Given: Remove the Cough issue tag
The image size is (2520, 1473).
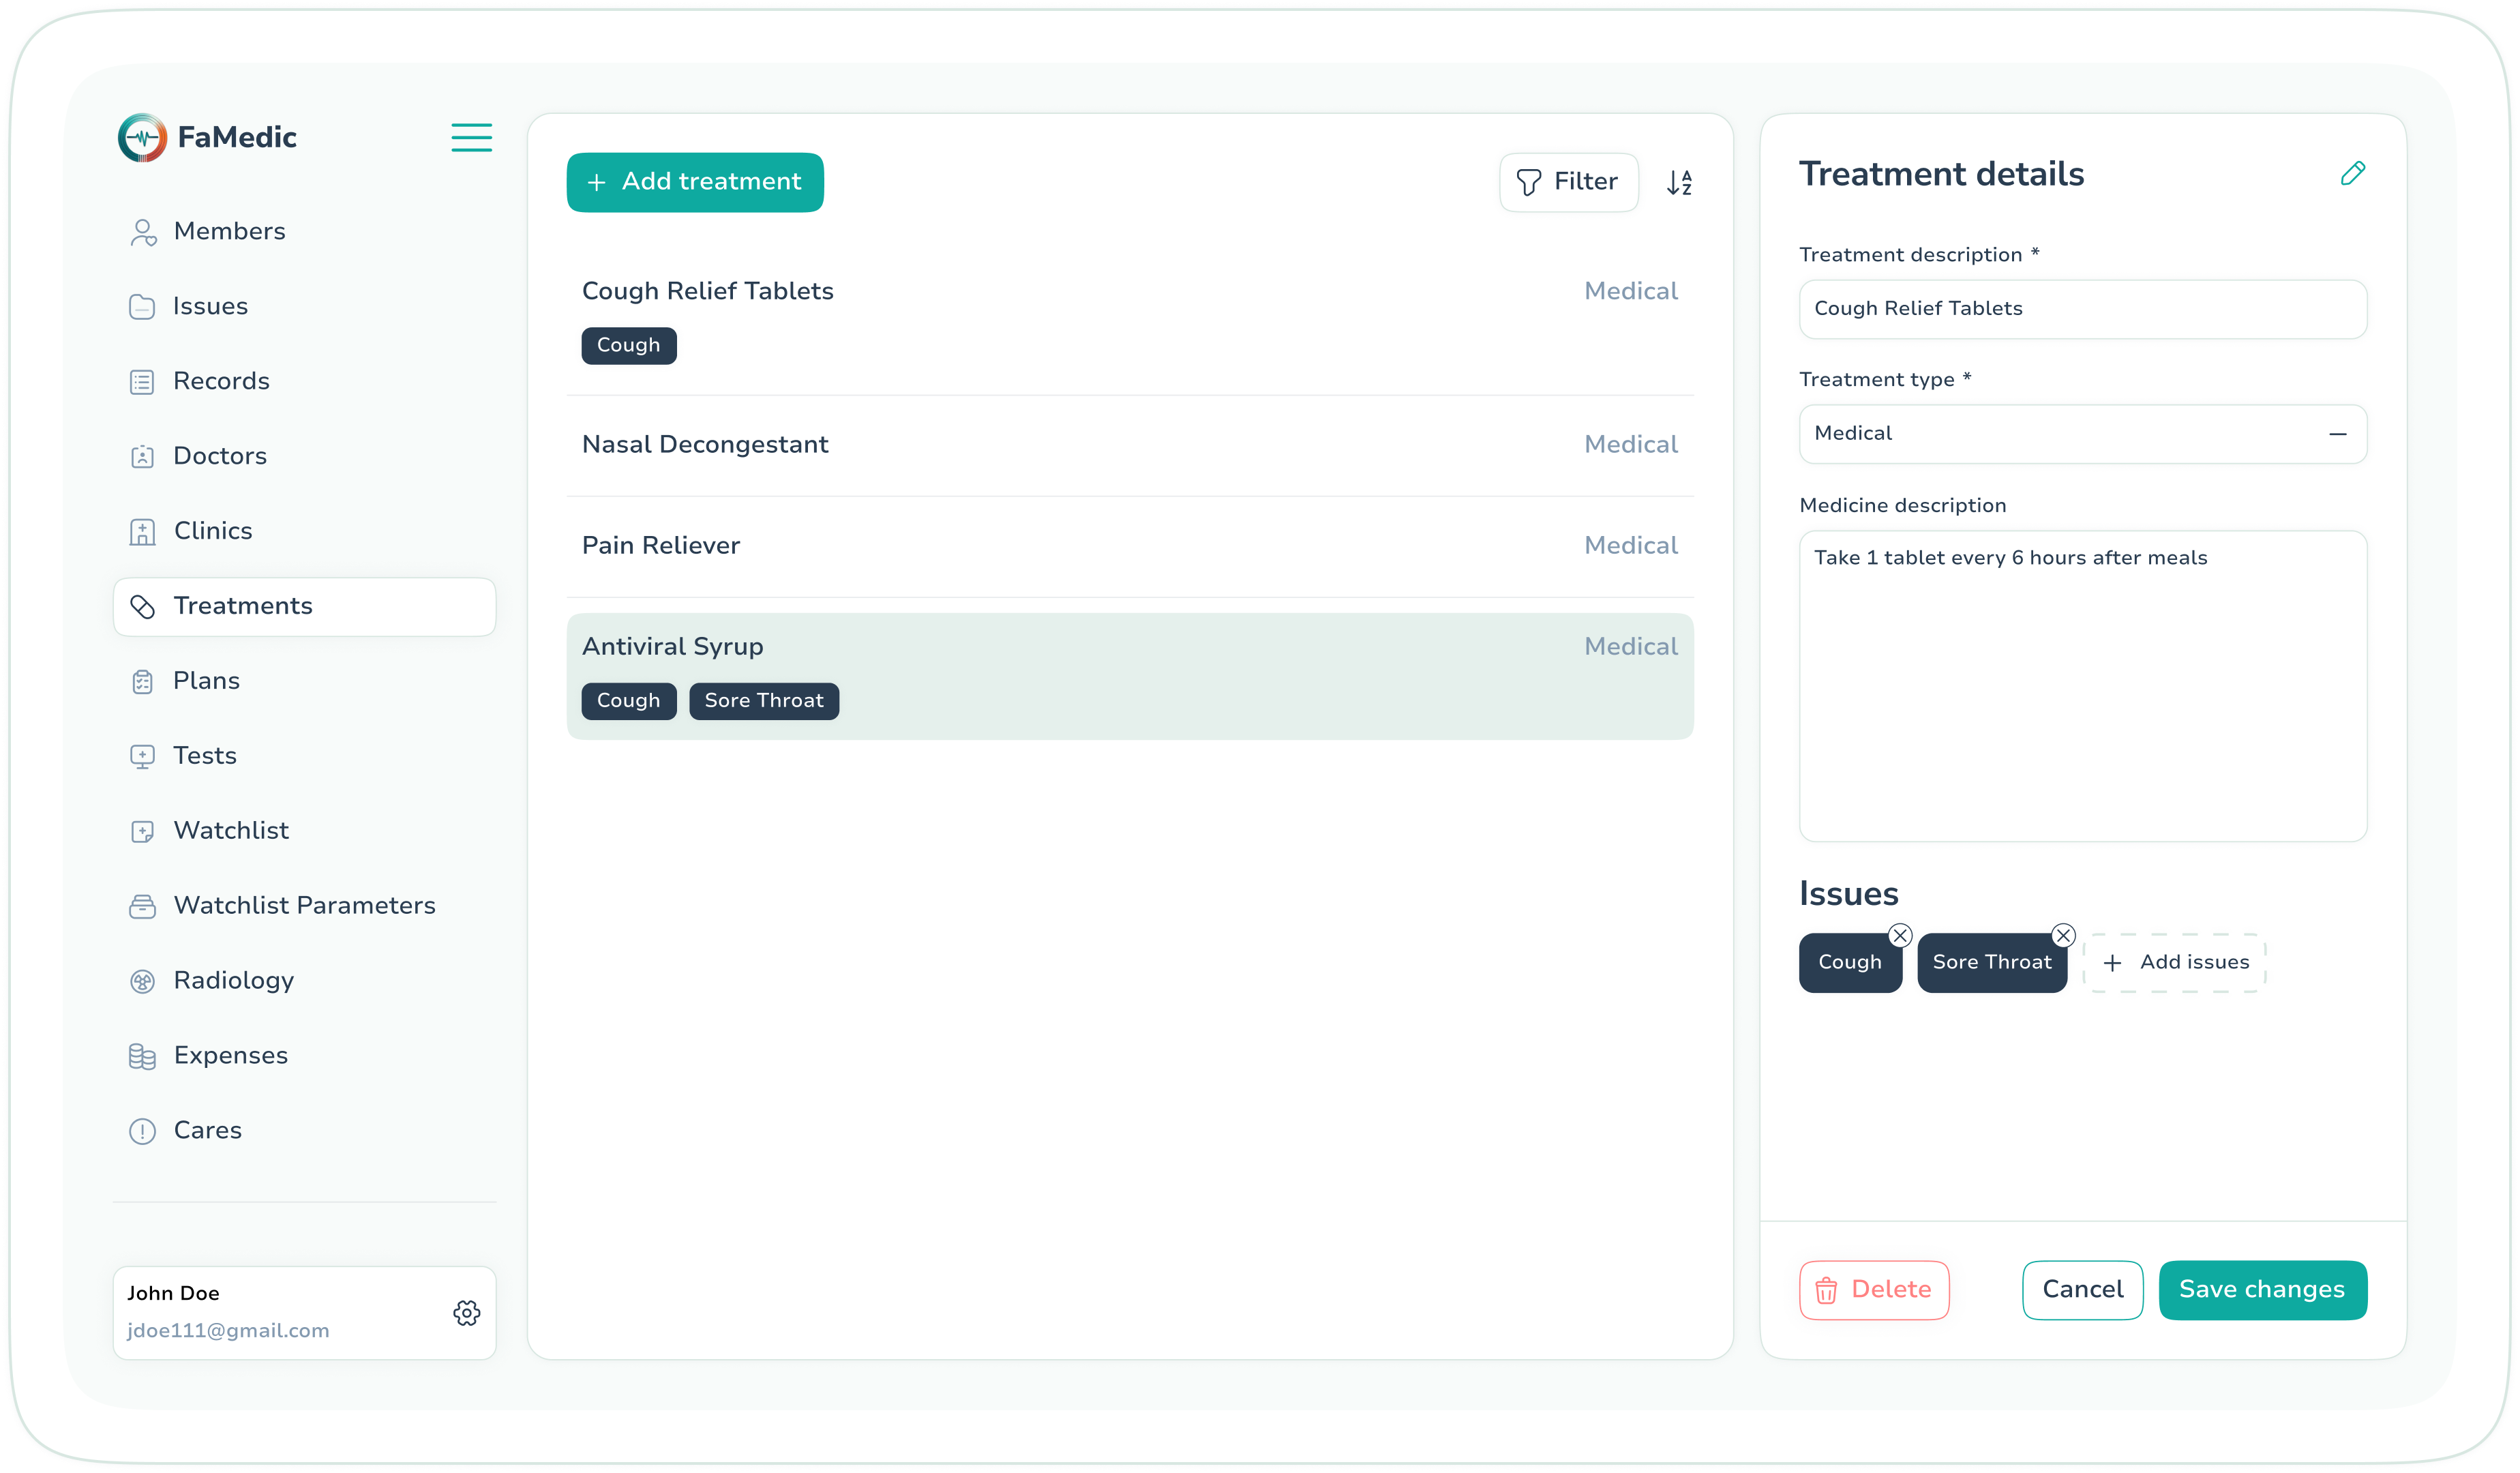Looking at the screenshot, I should click(1900, 936).
